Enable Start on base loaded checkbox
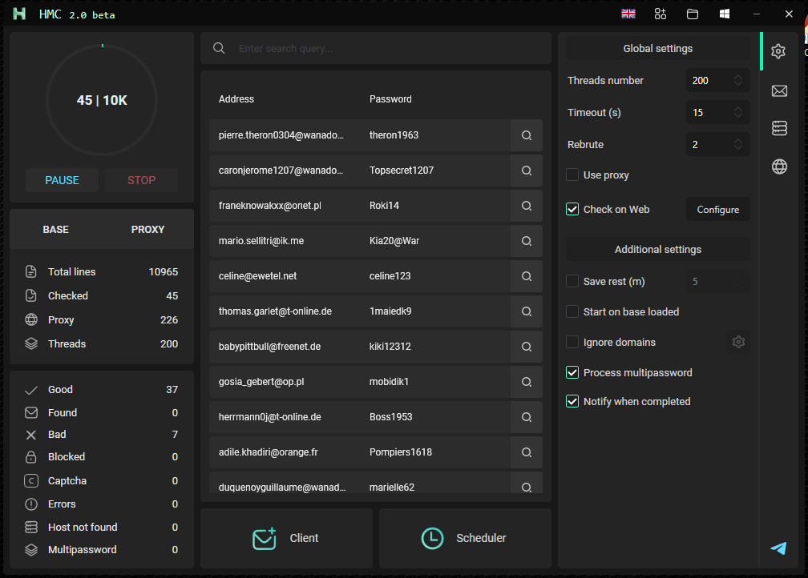808x578 pixels. pos(572,311)
